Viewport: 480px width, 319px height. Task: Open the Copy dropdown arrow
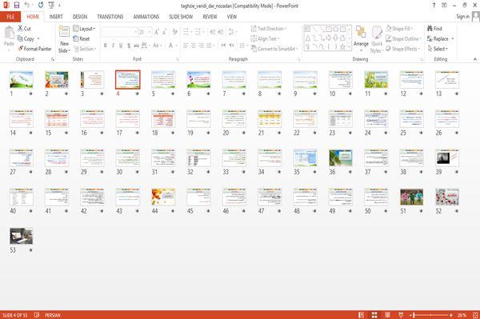(38, 39)
